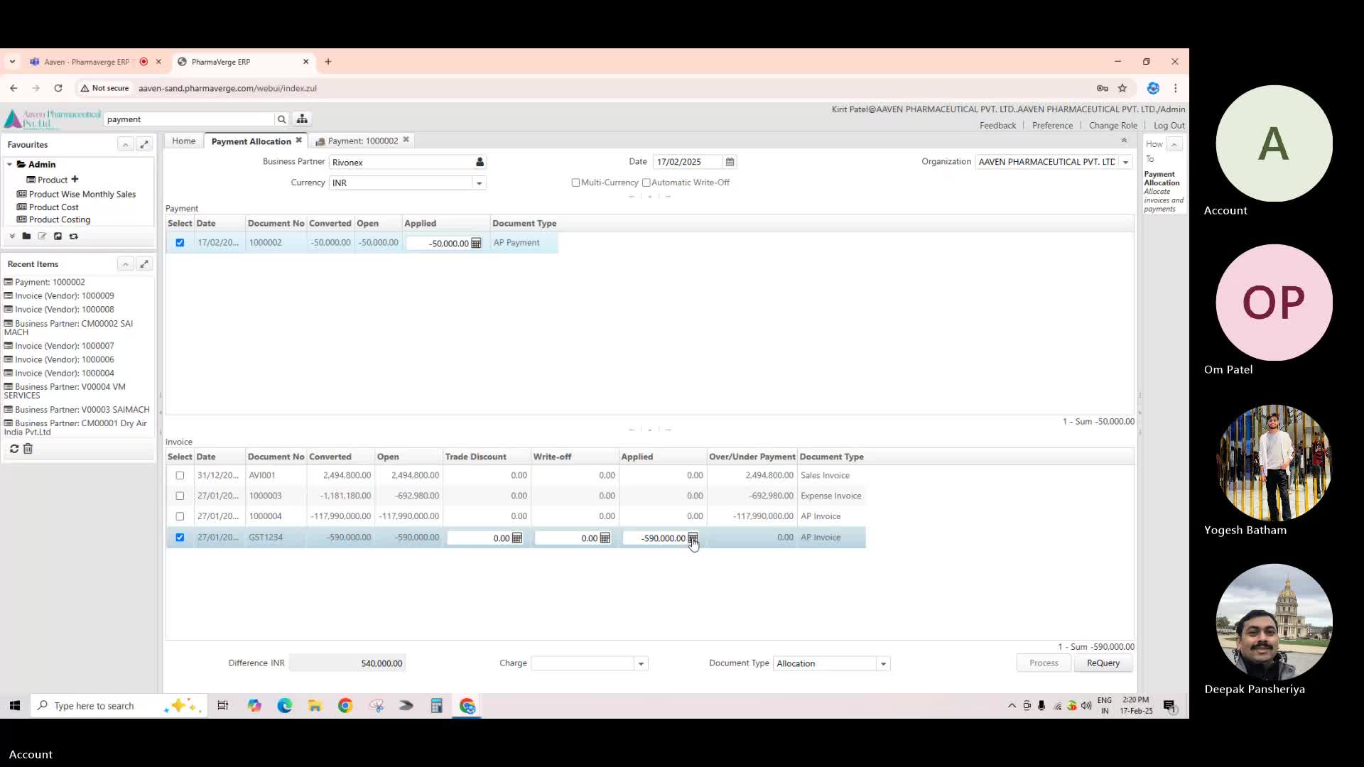Click the Log Out link
The image size is (1364, 767).
point(1169,125)
